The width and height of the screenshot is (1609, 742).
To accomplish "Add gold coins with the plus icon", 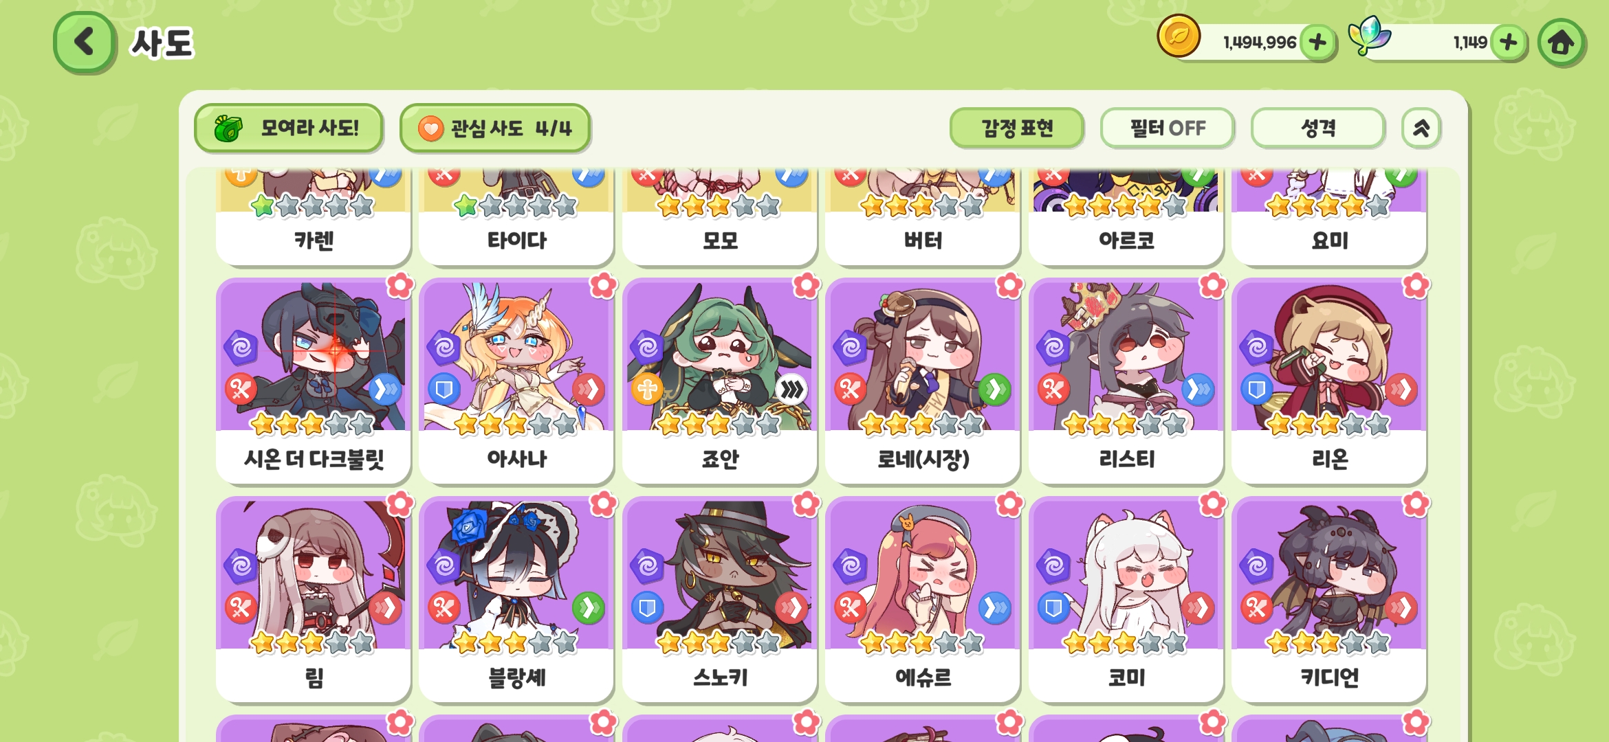I will click(x=1317, y=43).
